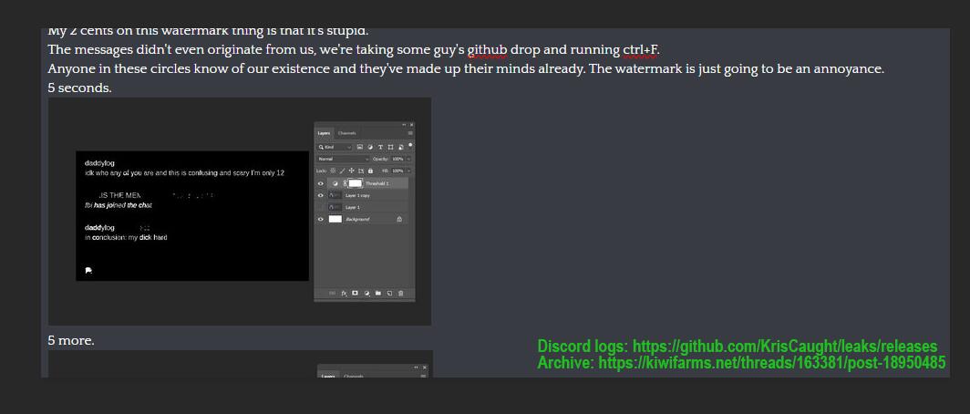Select the Threshold 1 layer mask thumbnail
The image size is (970, 414).
356,184
